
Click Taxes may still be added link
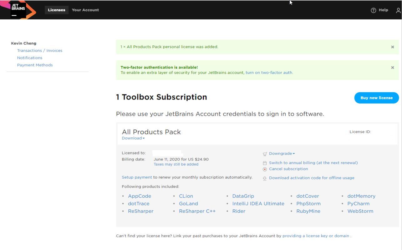click(176, 164)
